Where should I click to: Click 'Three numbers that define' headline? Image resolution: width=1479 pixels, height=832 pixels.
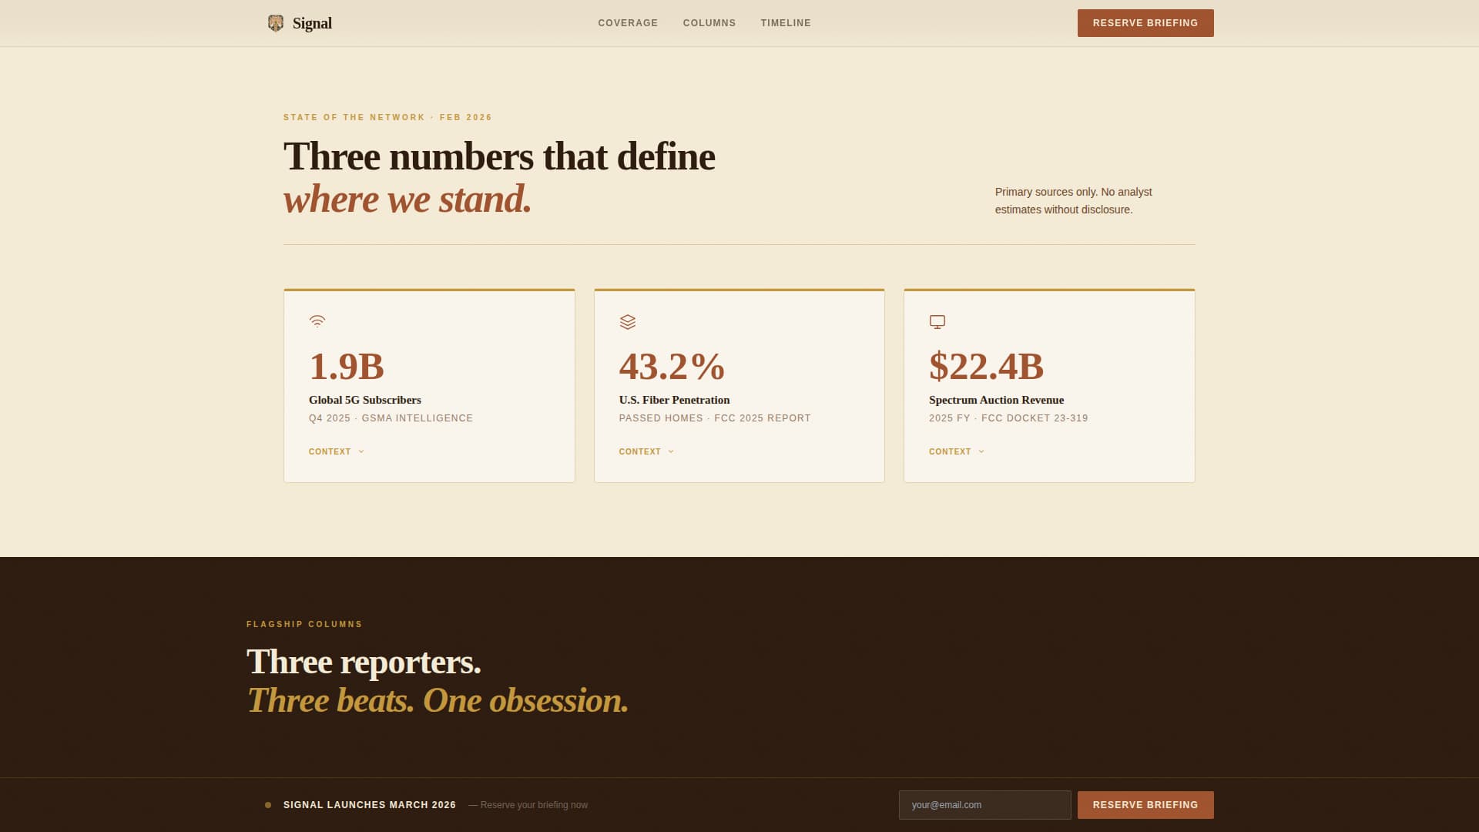pos(499,156)
